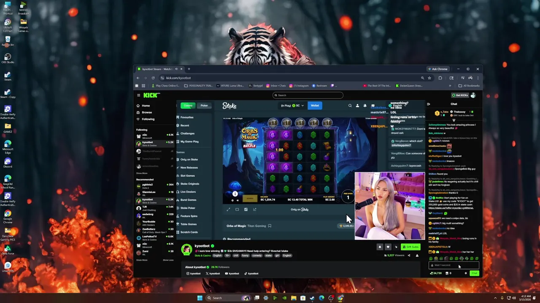
Task: Open xQc channel in Following list
Action: tap(154, 136)
